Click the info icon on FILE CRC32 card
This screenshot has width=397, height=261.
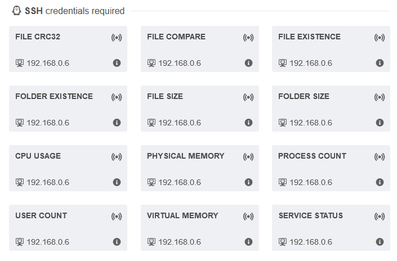point(117,63)
